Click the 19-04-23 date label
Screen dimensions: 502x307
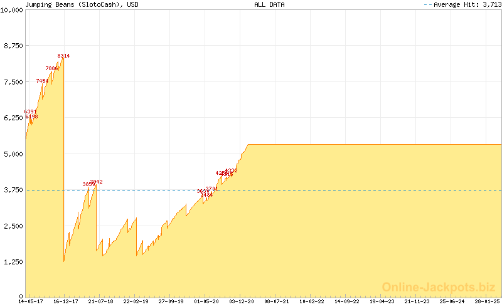[x=382, y=301]
